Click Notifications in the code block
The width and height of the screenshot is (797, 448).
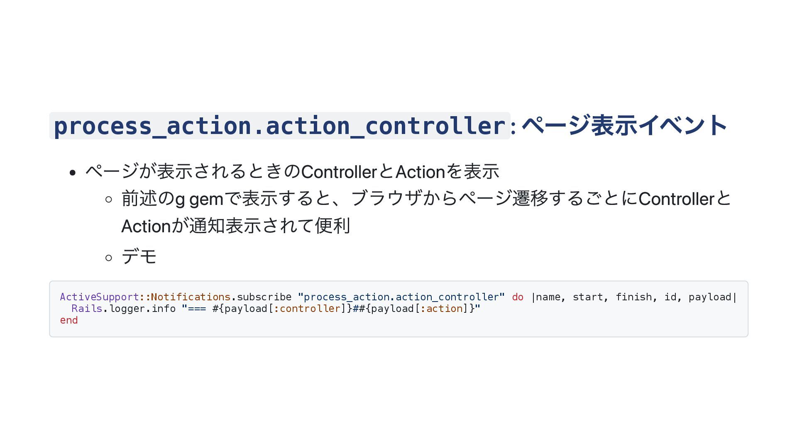pos(191,297)
